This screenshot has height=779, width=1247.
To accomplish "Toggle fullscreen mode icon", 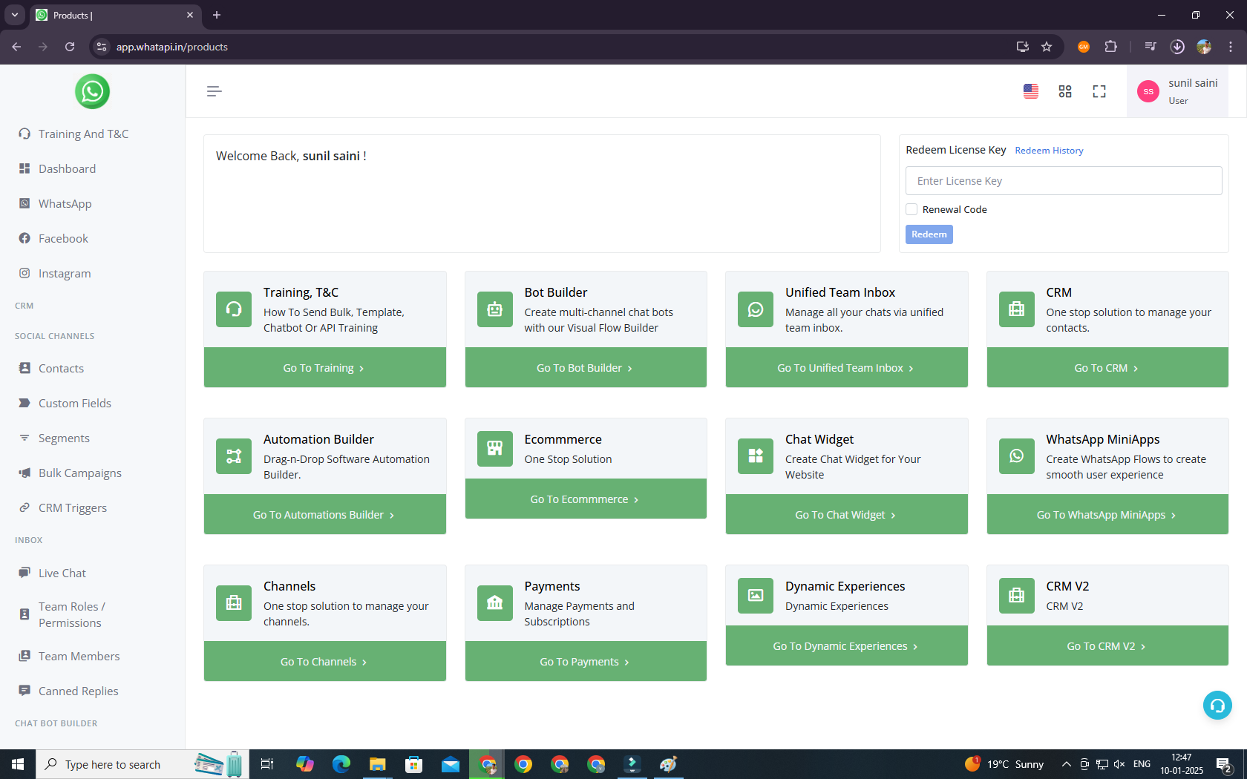I will 1099,91.
